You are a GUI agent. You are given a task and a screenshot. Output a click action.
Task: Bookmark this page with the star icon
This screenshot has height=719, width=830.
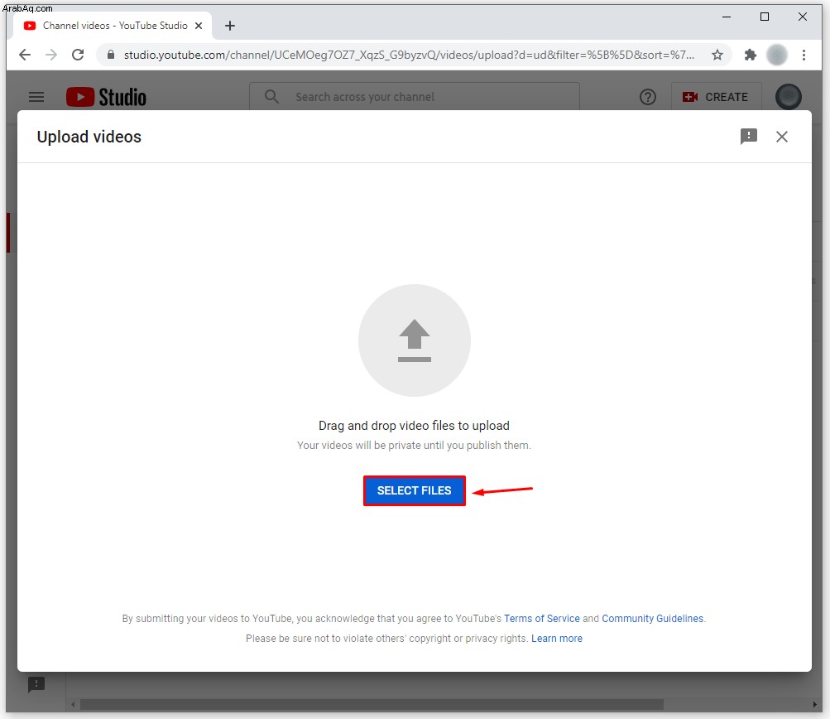click(717, 55)
